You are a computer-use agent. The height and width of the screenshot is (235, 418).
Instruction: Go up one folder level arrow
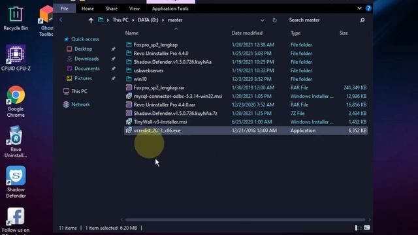[x=91, y=20]
